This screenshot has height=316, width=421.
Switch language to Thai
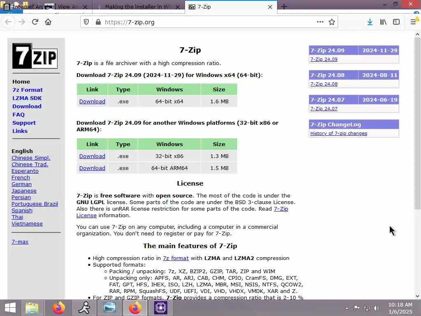pyautogui.click(x=17, y=217)
